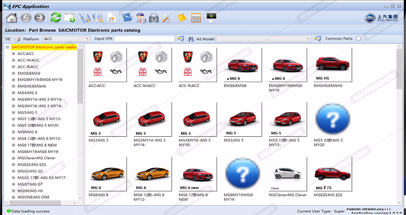Click the Forward arrow toolbar button

40,18
